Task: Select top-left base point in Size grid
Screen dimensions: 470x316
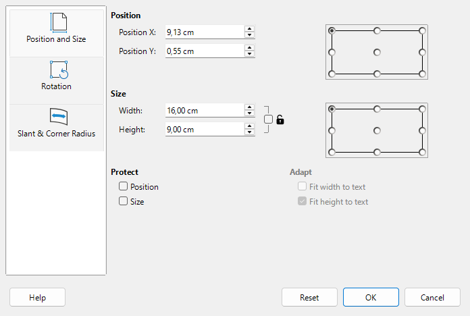Action: click(332, 109)
